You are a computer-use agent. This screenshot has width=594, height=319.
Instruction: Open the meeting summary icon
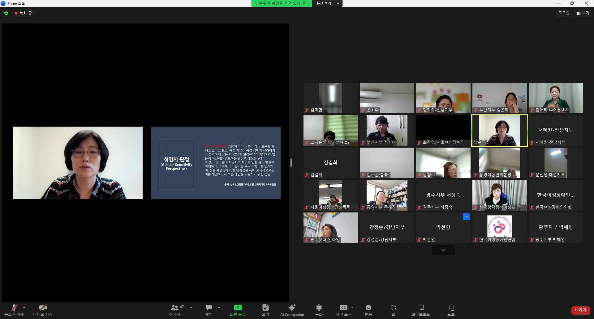[265, 308]
